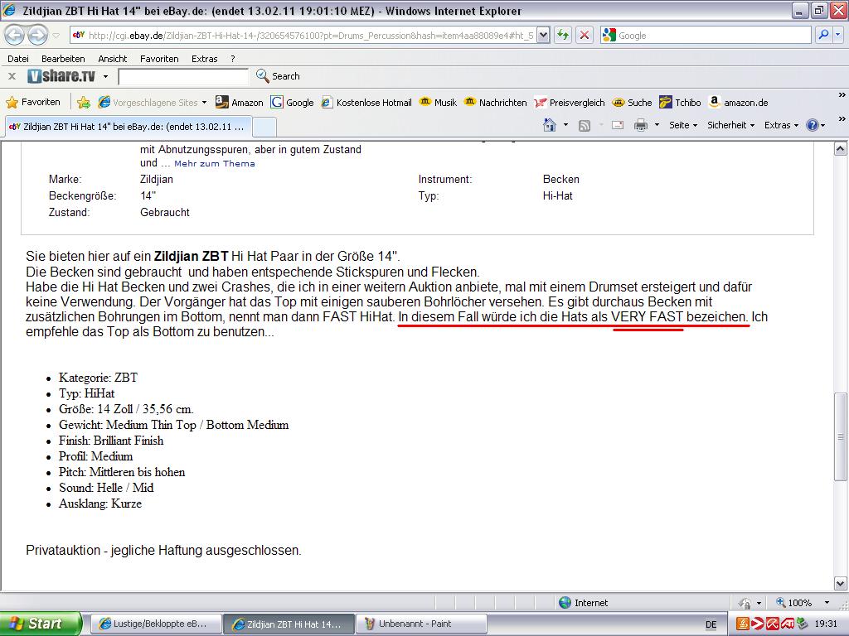Click the read mail envelope icon
This screenshot has width=849, height=636.
pos(618,126)
